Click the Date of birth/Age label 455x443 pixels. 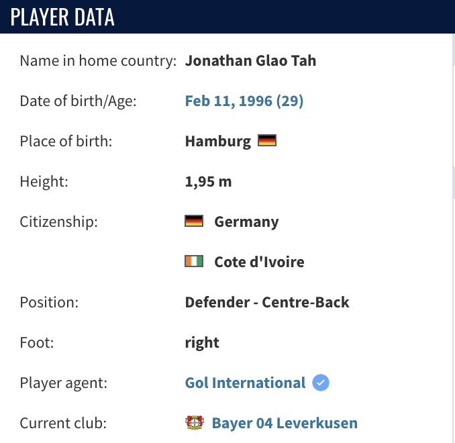(78, 101)
